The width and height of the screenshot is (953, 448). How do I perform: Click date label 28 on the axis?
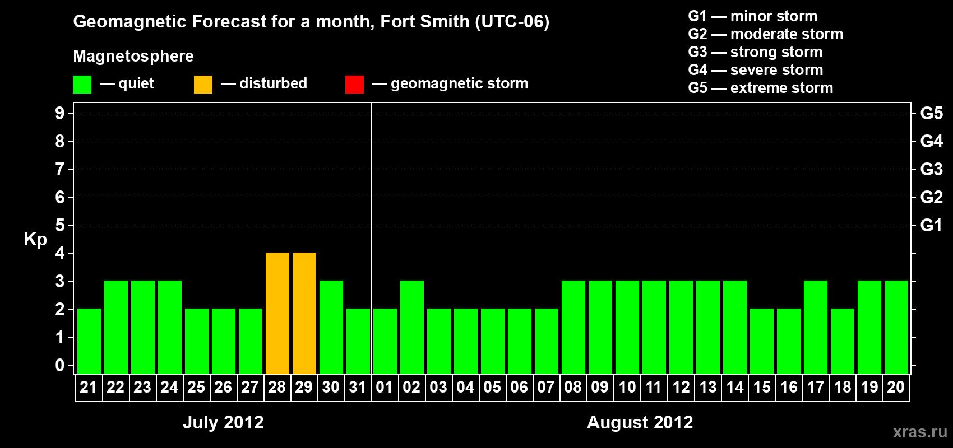(277, 387)
